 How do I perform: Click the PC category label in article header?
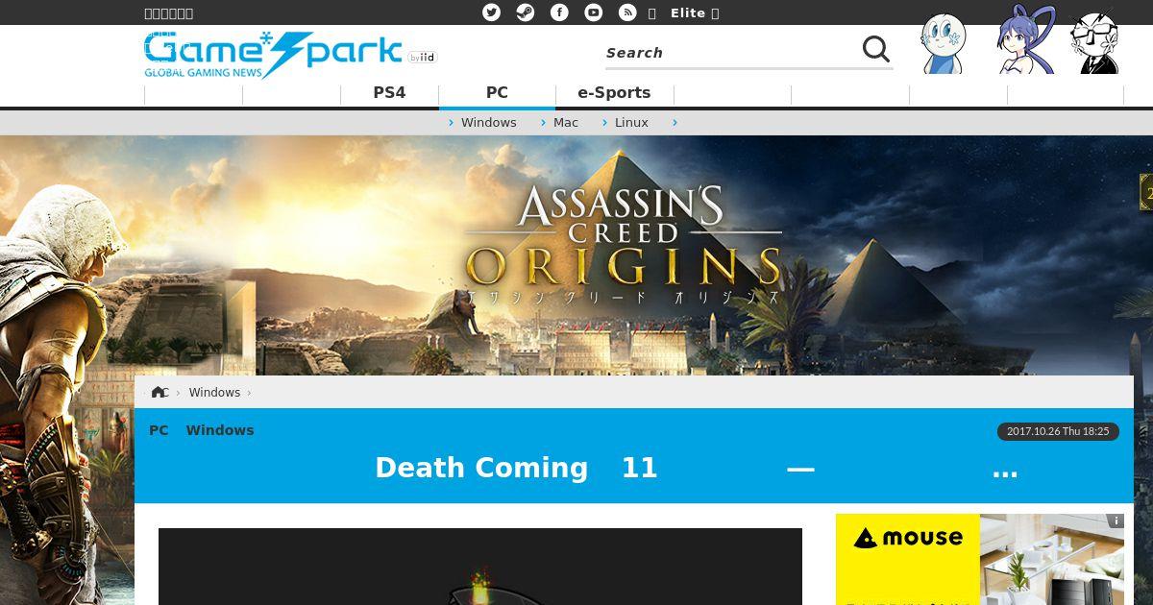pos(159,430)
